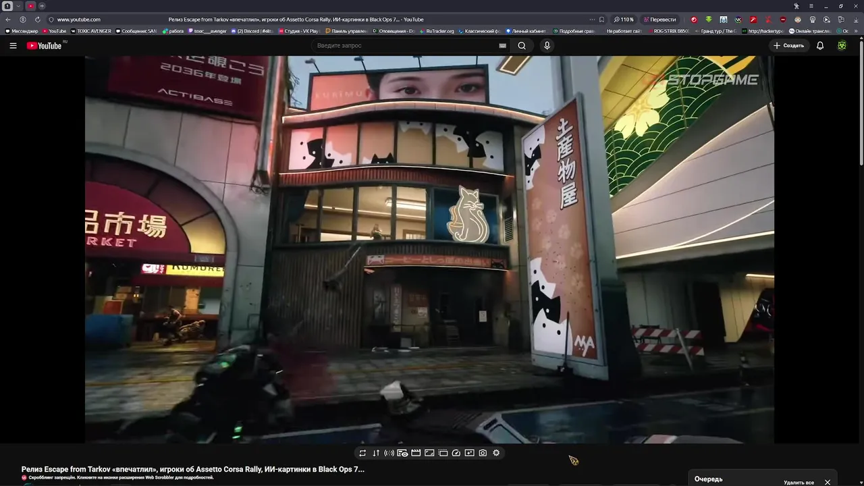Open Личный кабинет bookmark

coord(525,31)
